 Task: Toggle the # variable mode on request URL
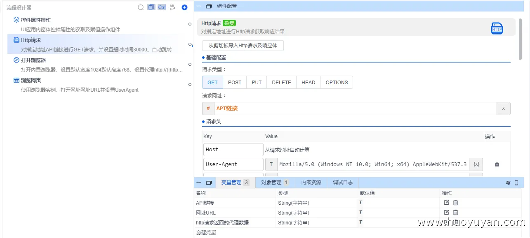tap(208, 108)
